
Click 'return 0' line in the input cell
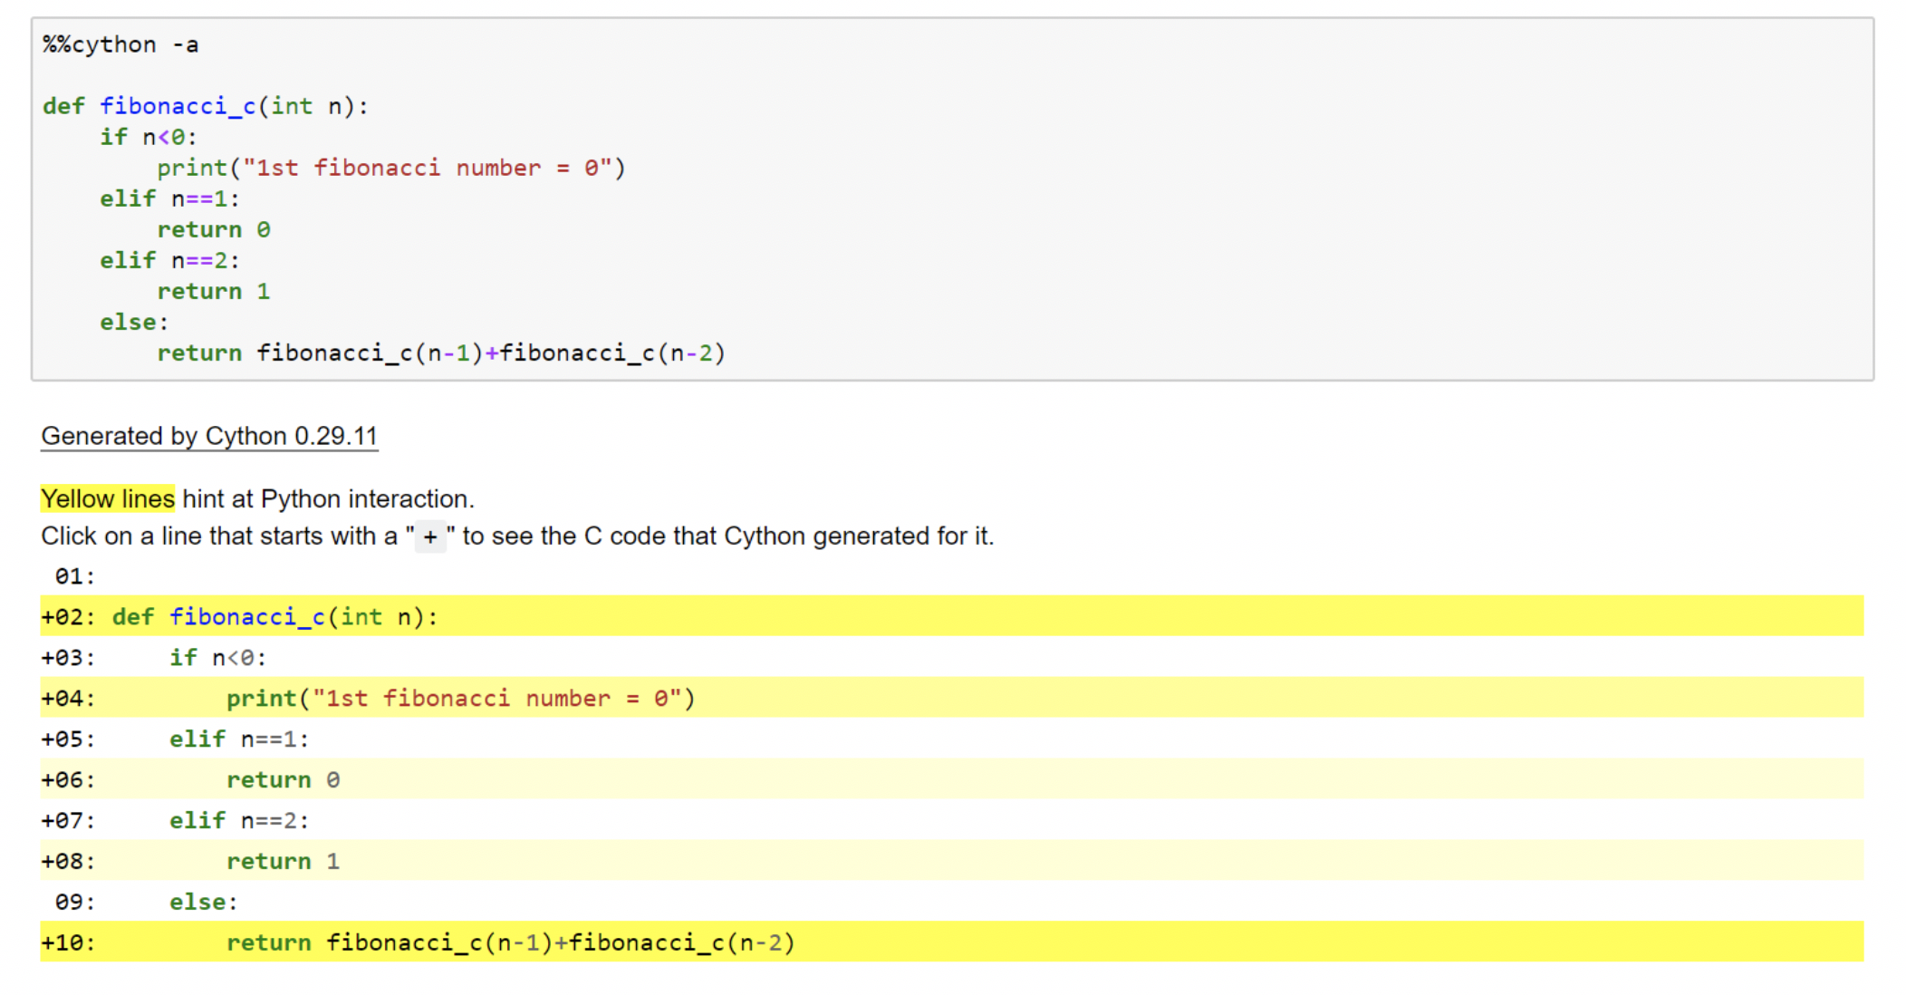(x=213, y=229)
